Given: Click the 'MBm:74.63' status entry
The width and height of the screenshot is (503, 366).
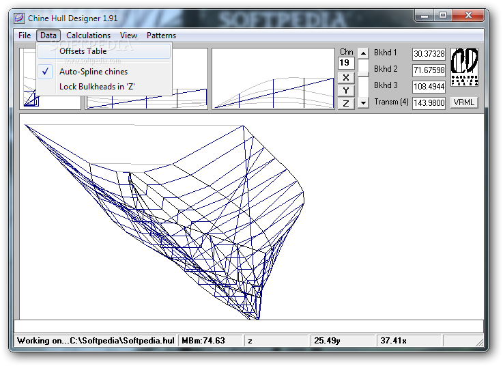Looking at the screenshot, I should (210, 341).
